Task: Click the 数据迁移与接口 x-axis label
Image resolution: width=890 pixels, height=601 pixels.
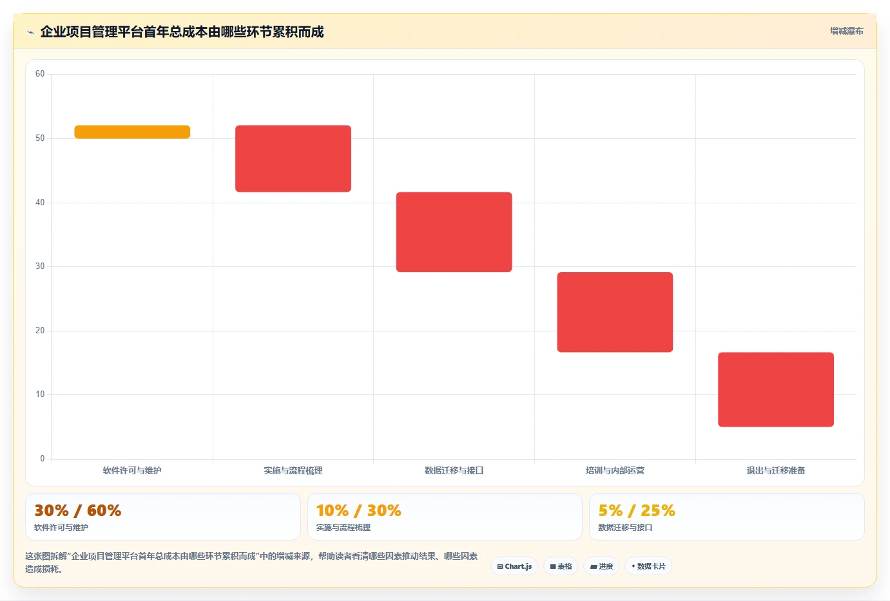Action: pos(454,470)
